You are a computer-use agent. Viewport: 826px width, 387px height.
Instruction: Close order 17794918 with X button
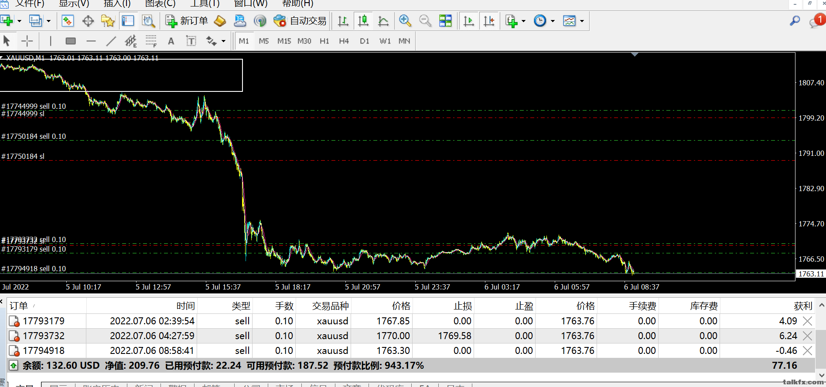click(x=808, y=351)
